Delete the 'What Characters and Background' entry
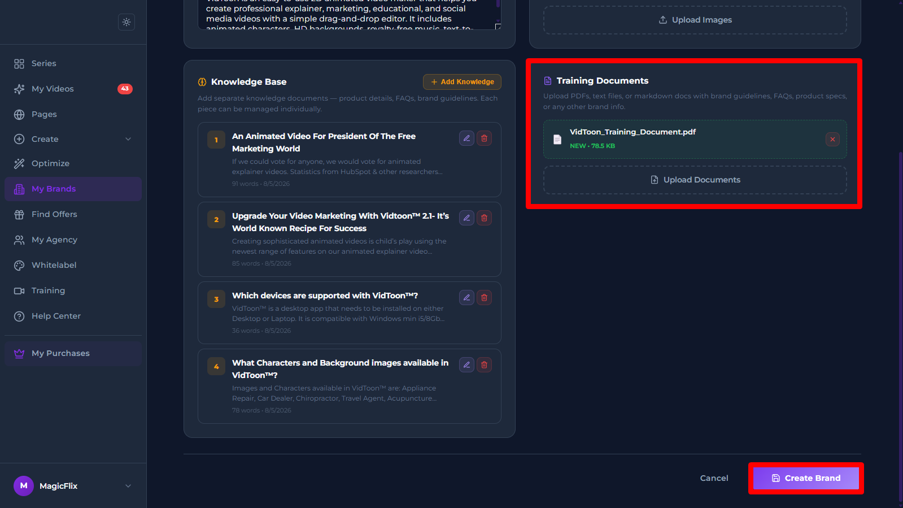903x508 pixels. 484,365
